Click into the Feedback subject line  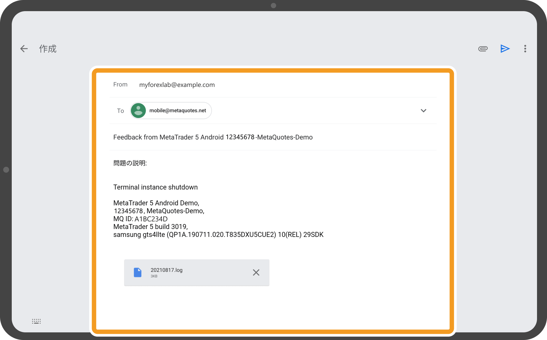213,137
